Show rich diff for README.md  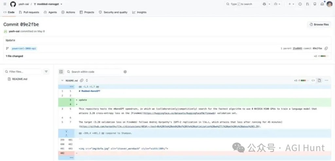click(x=319, y=81)
